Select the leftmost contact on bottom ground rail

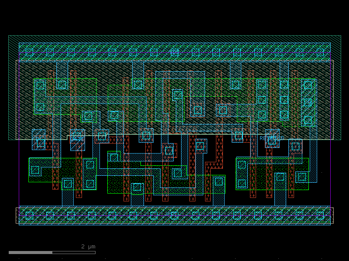tap(29, 215)
